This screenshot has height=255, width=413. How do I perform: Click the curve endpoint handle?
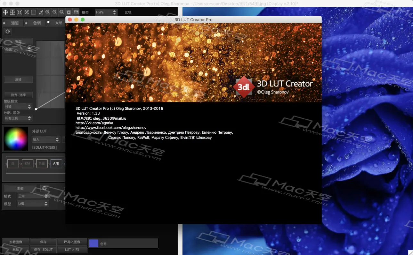point(36,109)
